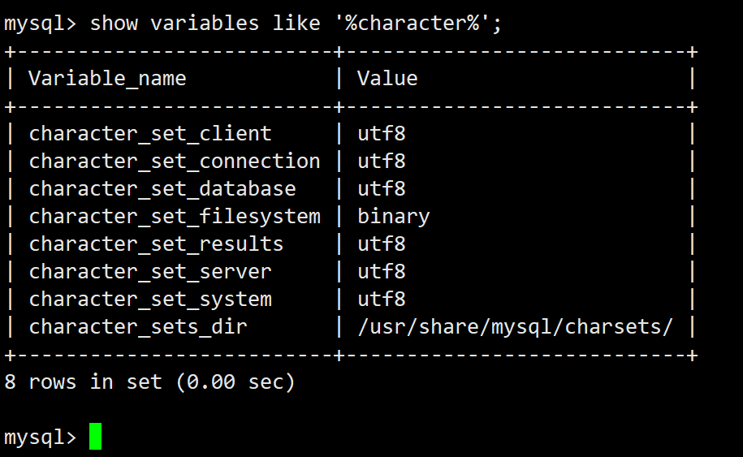Click the 'show variables like' command text
Screen dimensions: 743x457
point(205,23)
